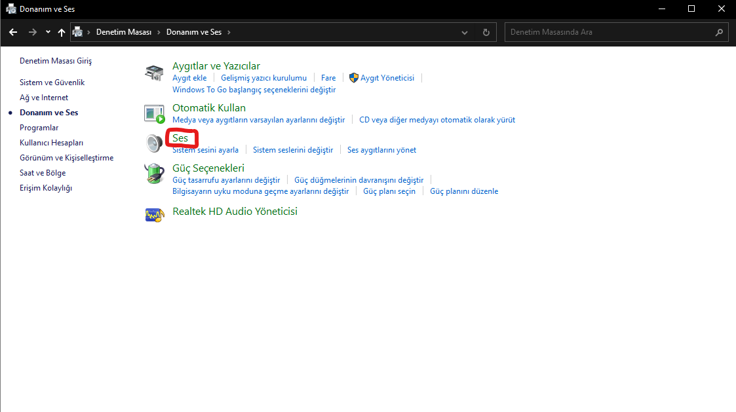Click Güç planını düzenle link
The height and width of the screenshot is (412, 736).
[x=464, y=191]
